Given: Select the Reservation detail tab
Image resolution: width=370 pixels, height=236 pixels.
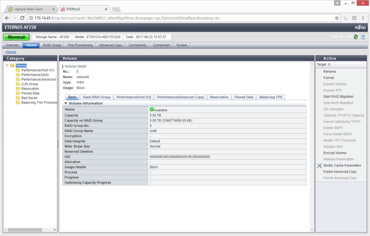Looking at the screenshot, I should click(219, 97).
